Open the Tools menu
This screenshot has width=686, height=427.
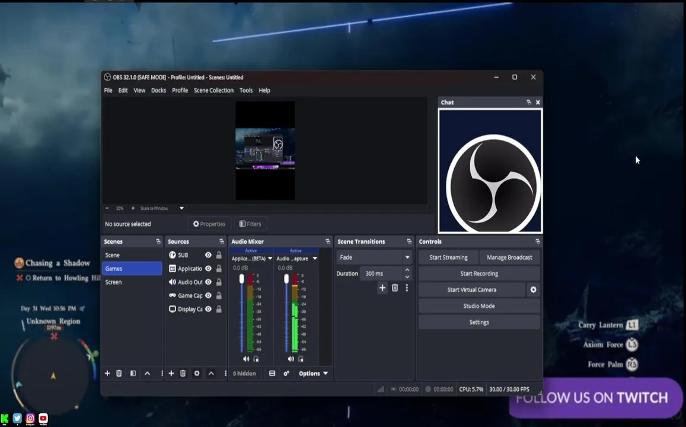tap(246, 90)
